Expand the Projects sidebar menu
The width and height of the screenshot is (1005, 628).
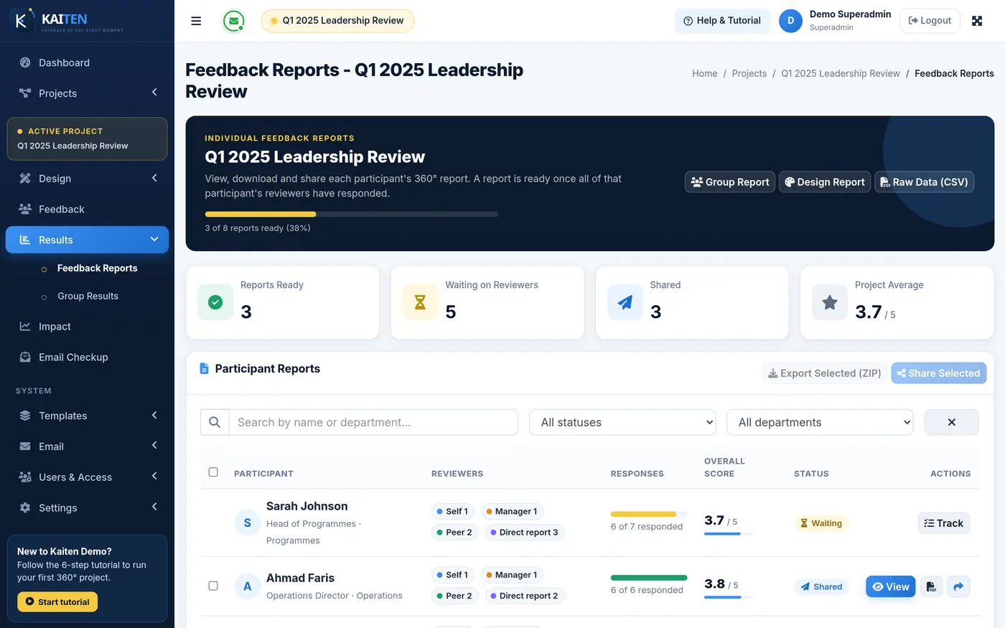[87, 93]
